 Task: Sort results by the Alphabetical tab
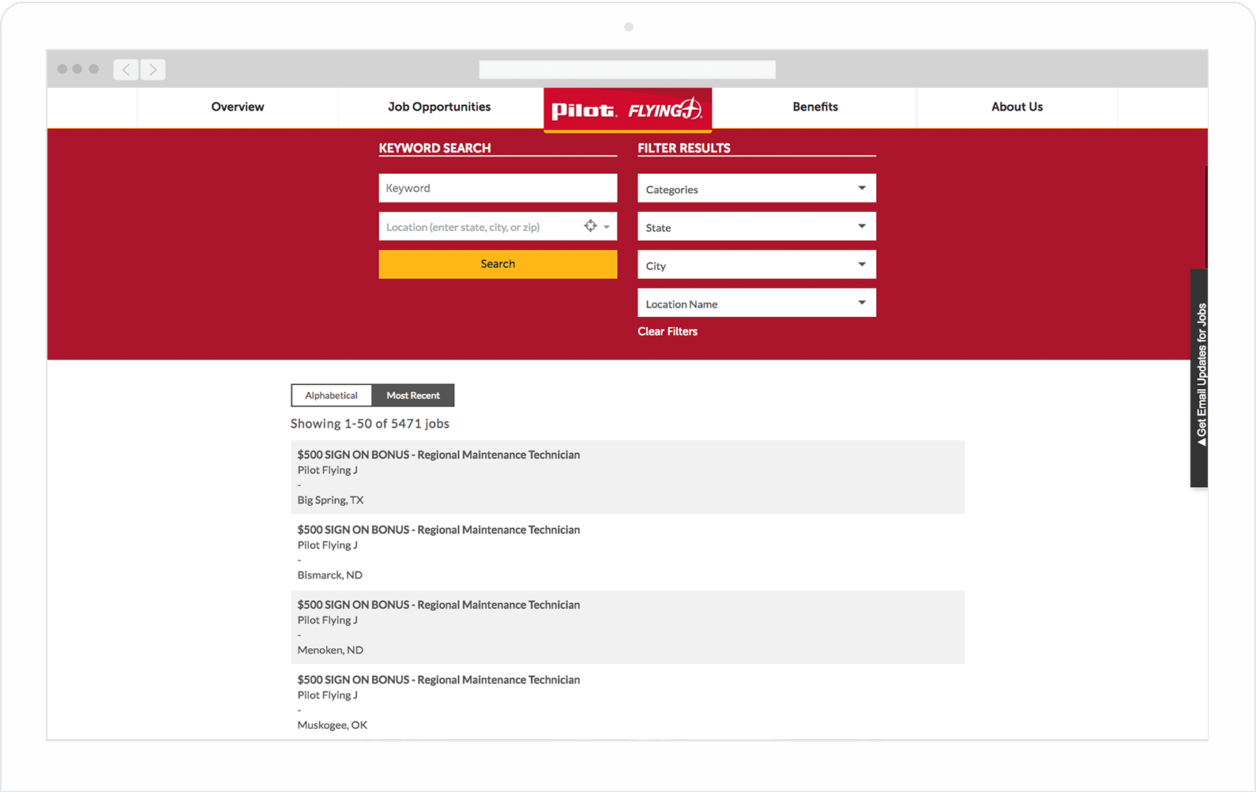[x=332, y=395]
